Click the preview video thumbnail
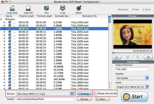 [x=133, y=34]
